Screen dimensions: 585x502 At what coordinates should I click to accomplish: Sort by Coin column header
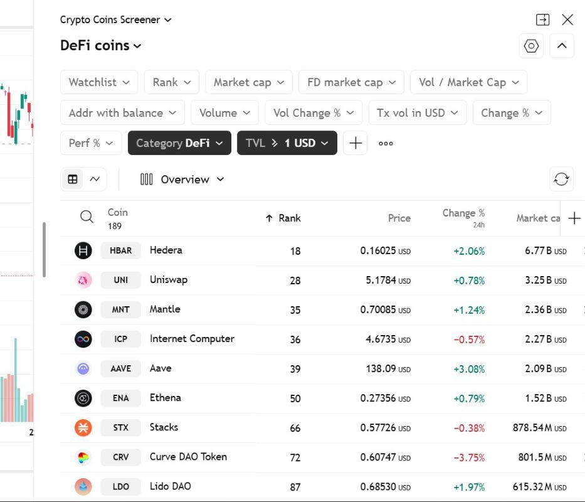117,213
